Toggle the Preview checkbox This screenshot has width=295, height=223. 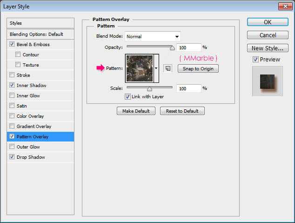click(x=255, y=60)
